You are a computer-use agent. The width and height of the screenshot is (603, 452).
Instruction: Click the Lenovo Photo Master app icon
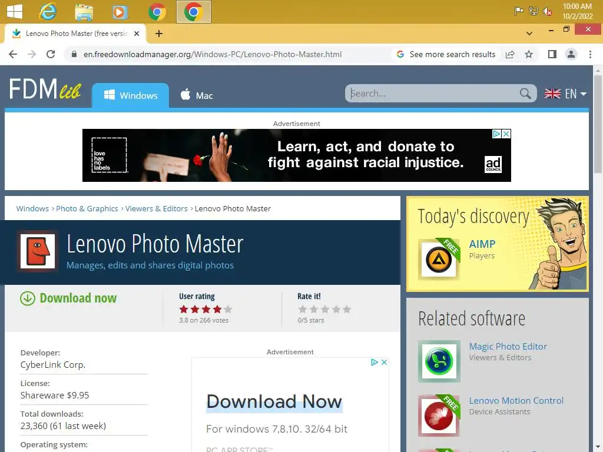click(38, 251)
